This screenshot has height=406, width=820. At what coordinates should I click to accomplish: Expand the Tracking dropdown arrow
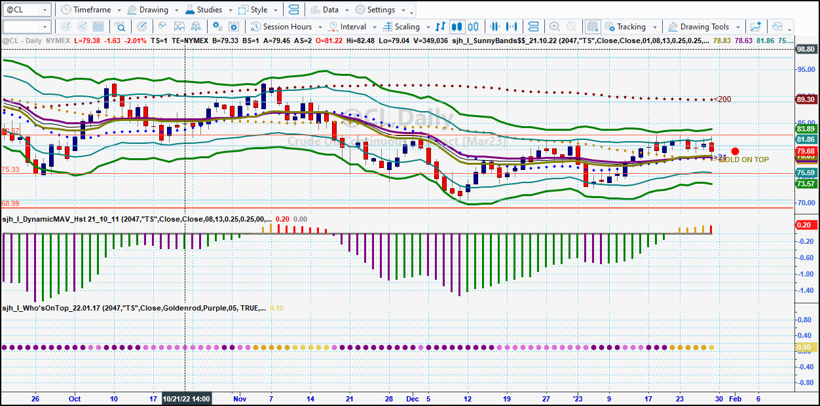[x=654, y=27]
